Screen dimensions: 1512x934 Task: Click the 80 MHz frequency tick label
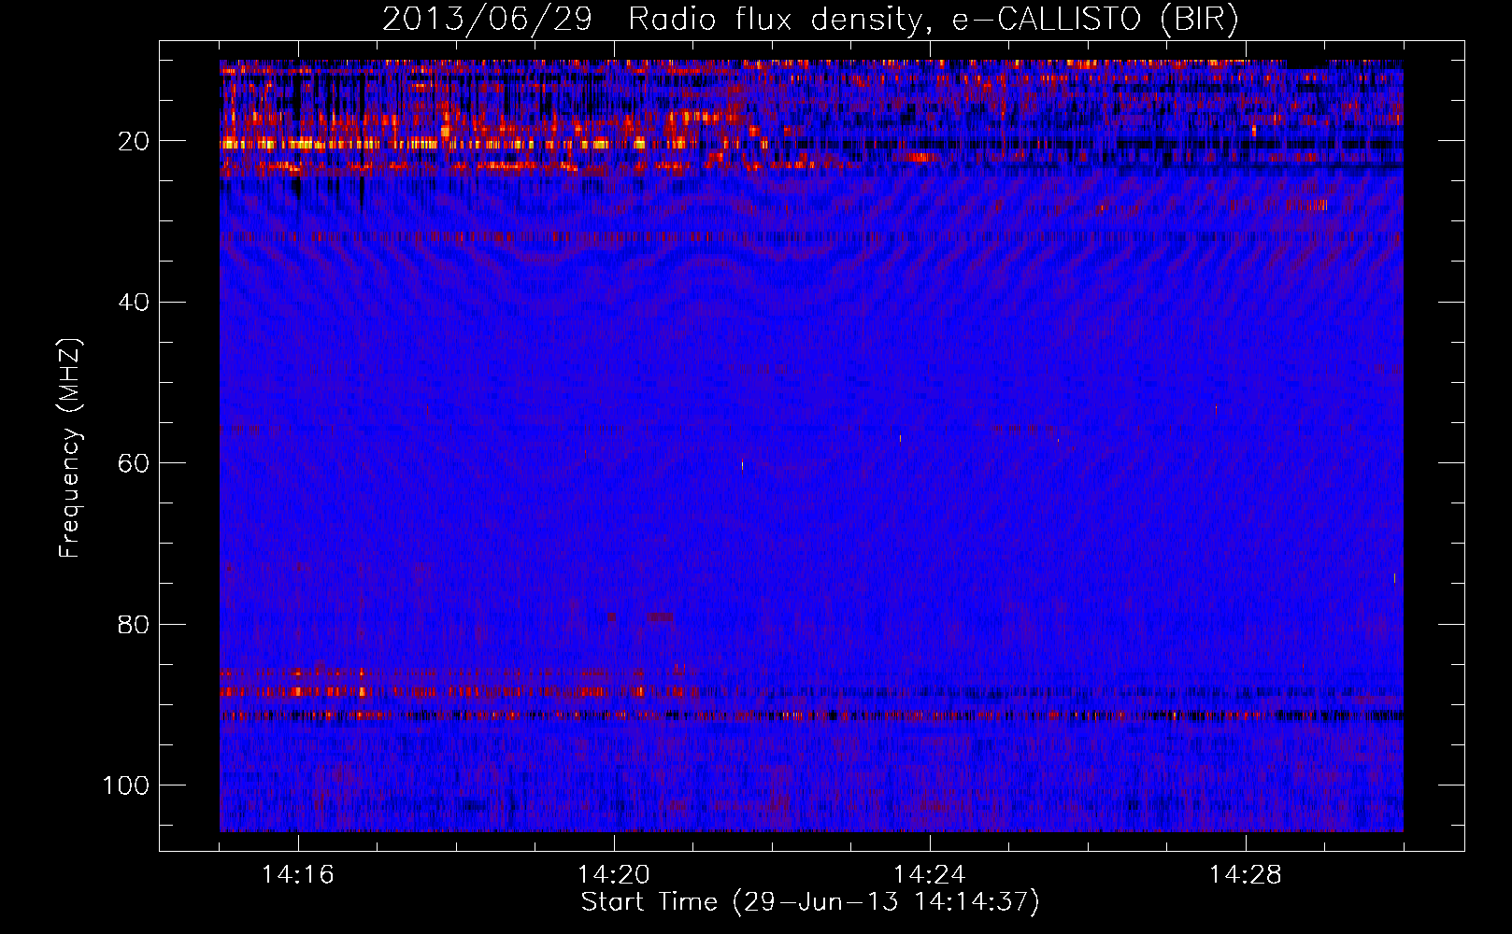134,624
